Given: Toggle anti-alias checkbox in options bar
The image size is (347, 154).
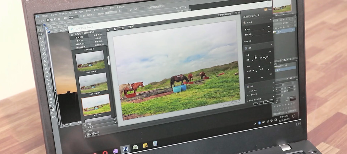Looking at the screenshot, I should tap(81, 16).
